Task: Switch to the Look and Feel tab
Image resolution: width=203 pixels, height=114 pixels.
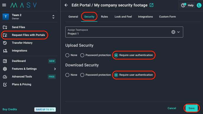Action: tap(123, 17)
